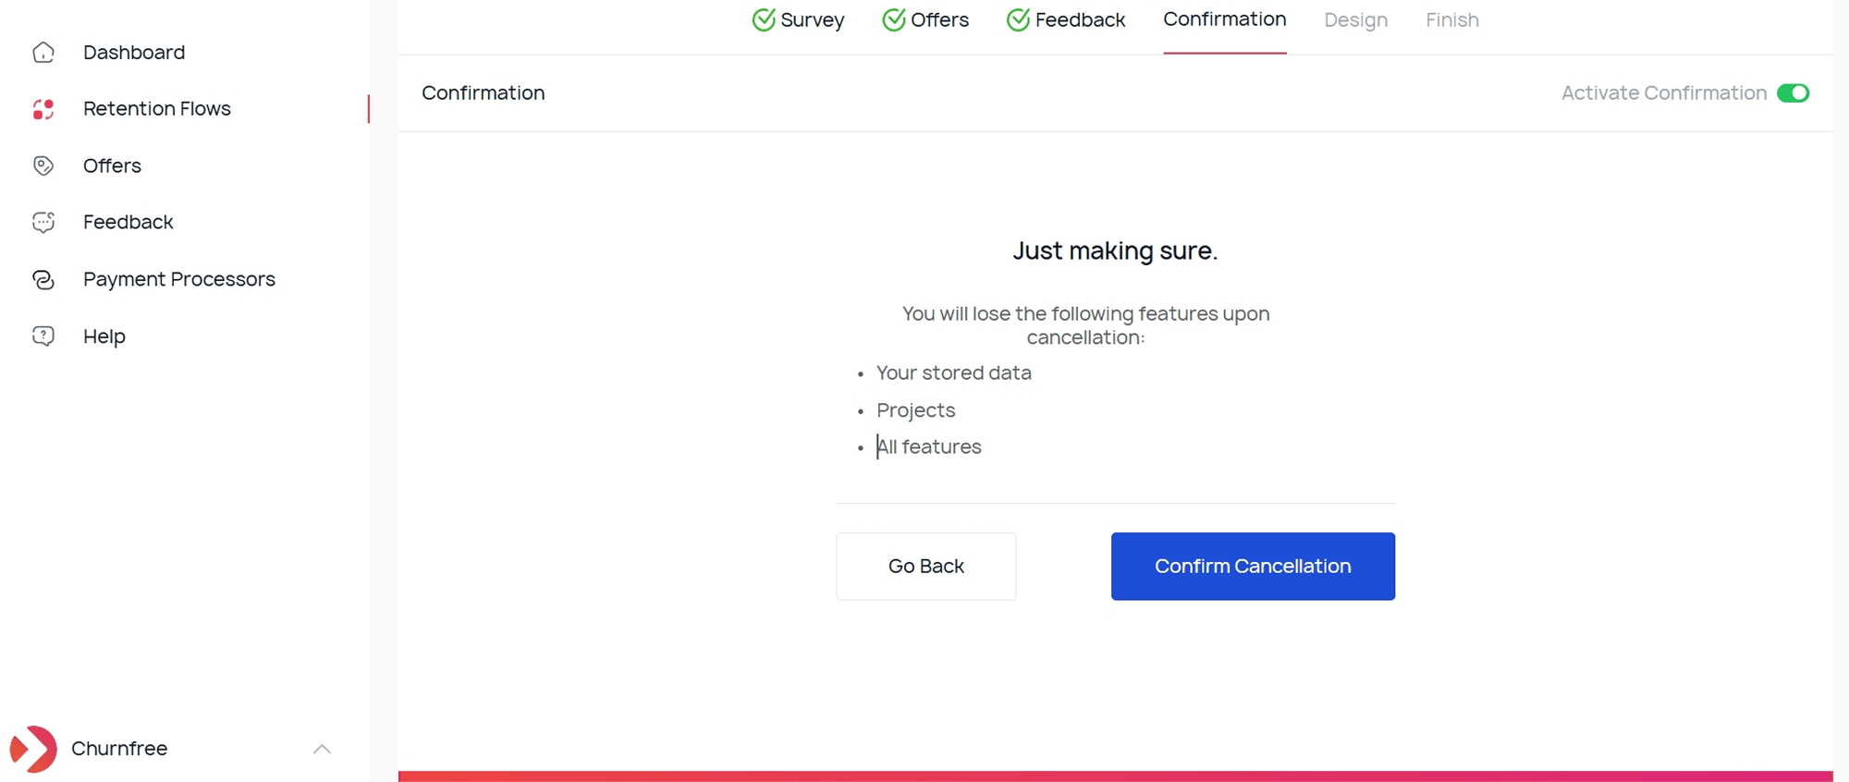Click the Offers tag icon
This screenshot has width=1849, height=782.
(x=43, y=165)
